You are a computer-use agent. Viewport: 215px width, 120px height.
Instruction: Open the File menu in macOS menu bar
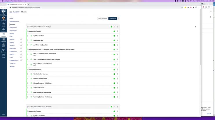click(12, 1)
